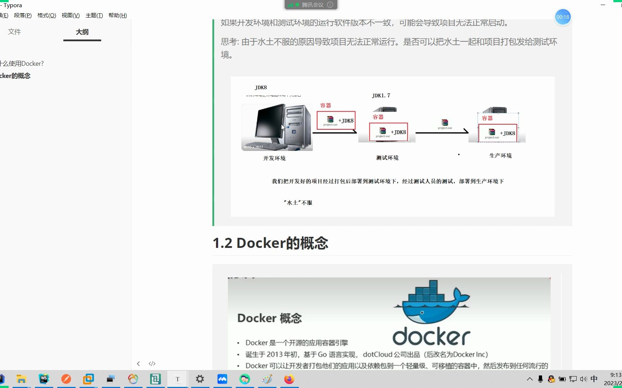Viewport: 622px width, 388px height.
Task: Click the paragraph starting with 思考
Action: [x=389, y=48]
